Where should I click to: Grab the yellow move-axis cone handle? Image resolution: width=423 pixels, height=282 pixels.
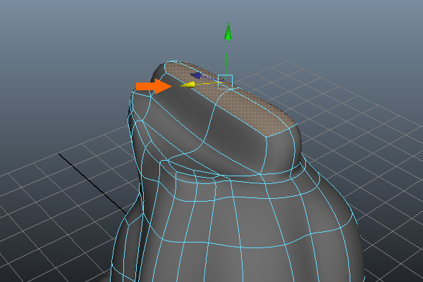(188, 85)
